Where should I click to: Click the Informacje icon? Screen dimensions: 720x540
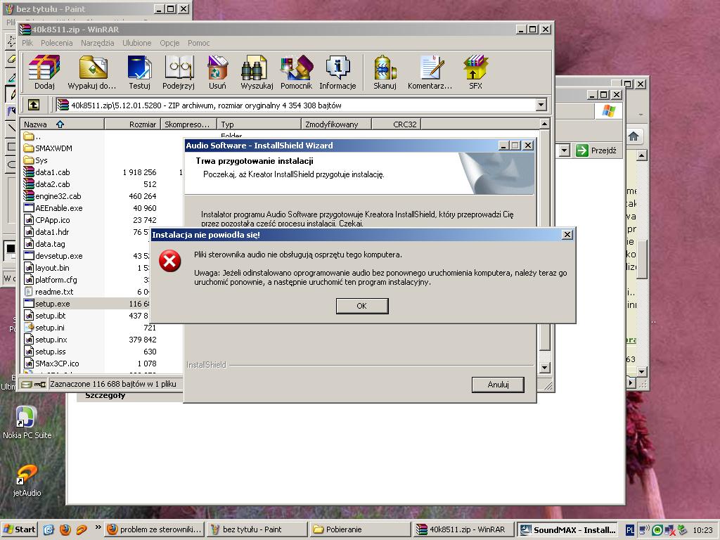pyautogui.click(x=337, y=72)
